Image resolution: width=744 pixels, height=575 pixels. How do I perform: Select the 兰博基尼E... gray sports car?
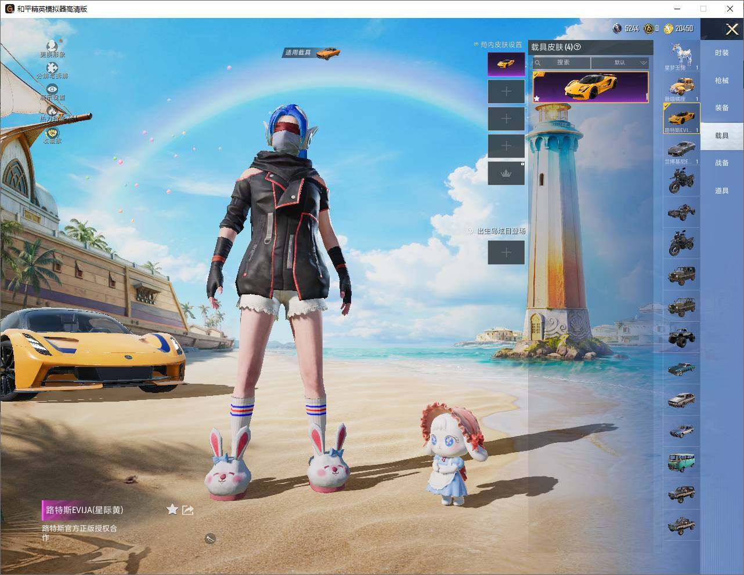pyautogui.click(x=681, y=150)
